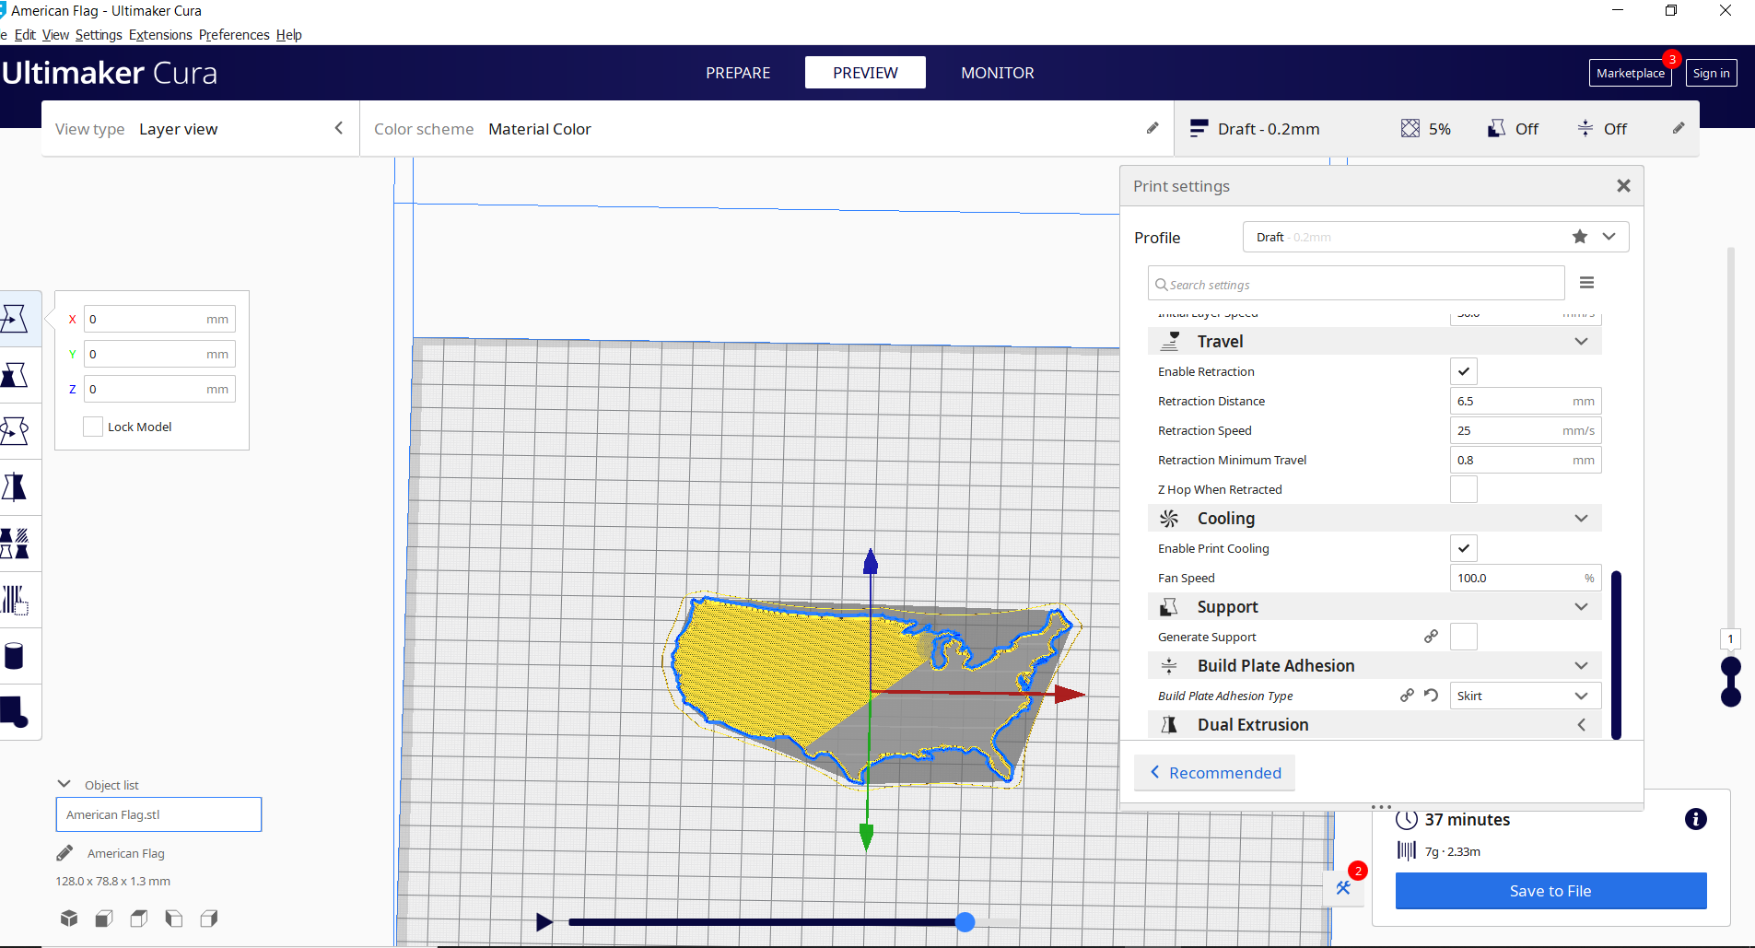Select the cylinder custom supports tool
1755x948 pixels.
tap(15, 656)
